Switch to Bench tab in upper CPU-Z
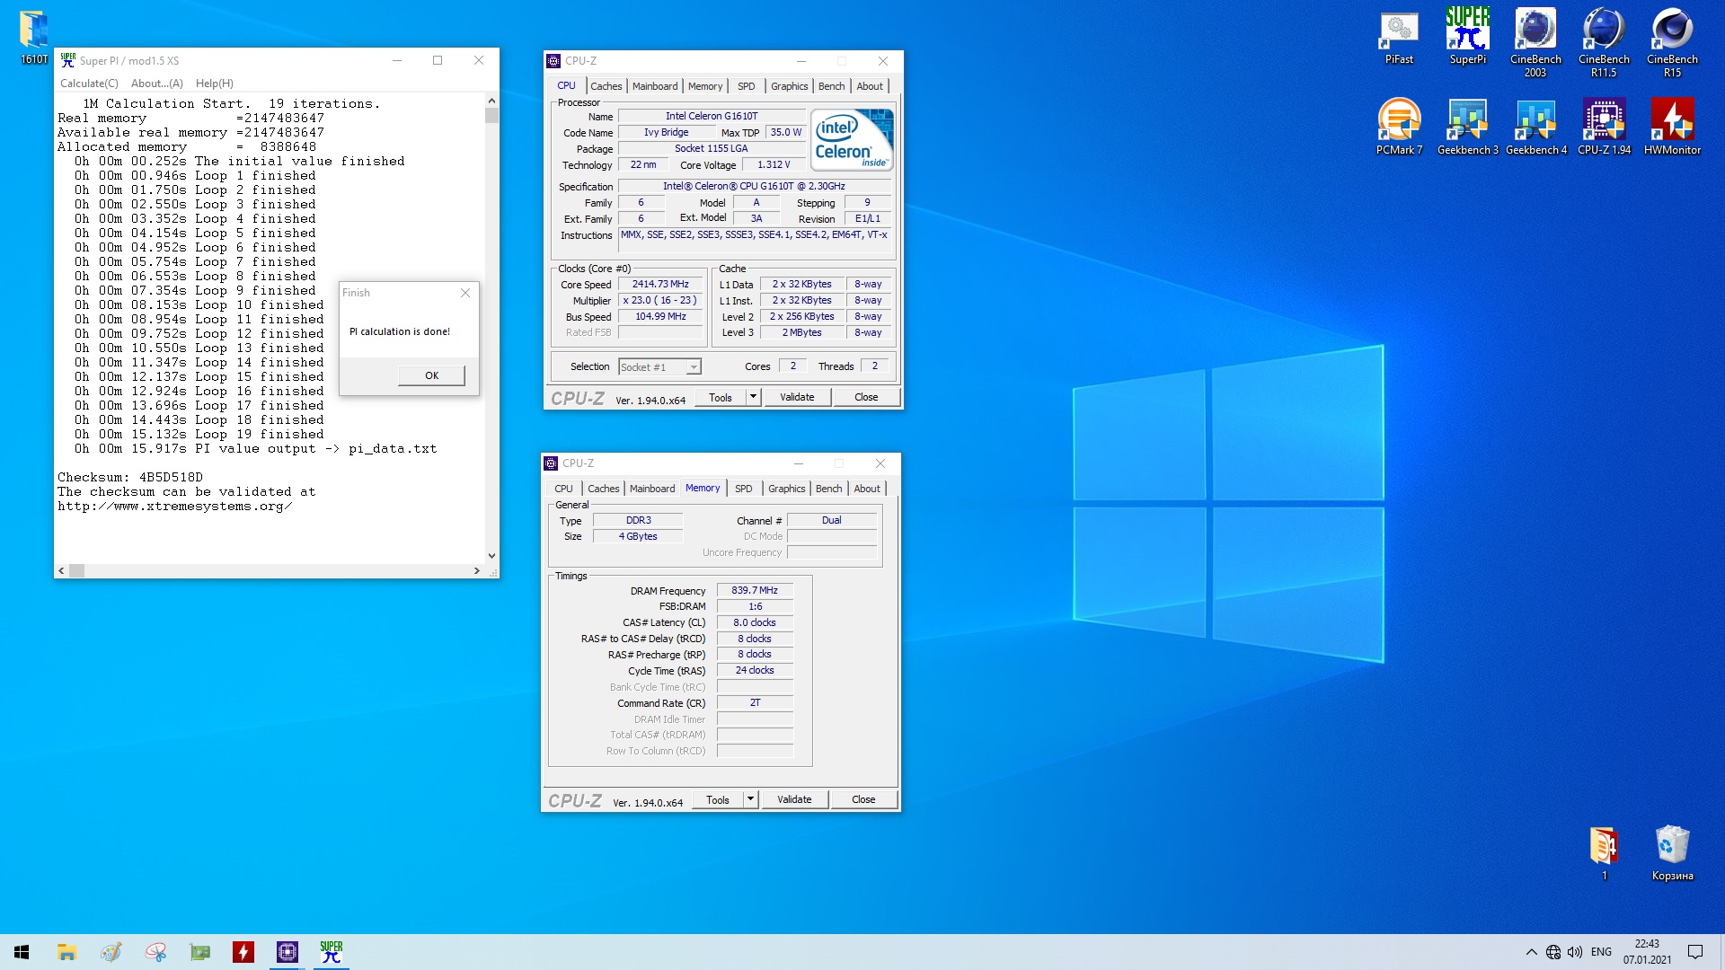This screenshot has height=970, width=1725. point(832,86)
